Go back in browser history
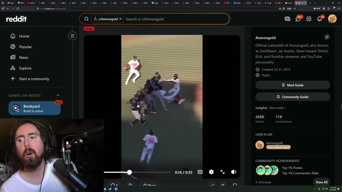342x192 pixels. (8, 9)
